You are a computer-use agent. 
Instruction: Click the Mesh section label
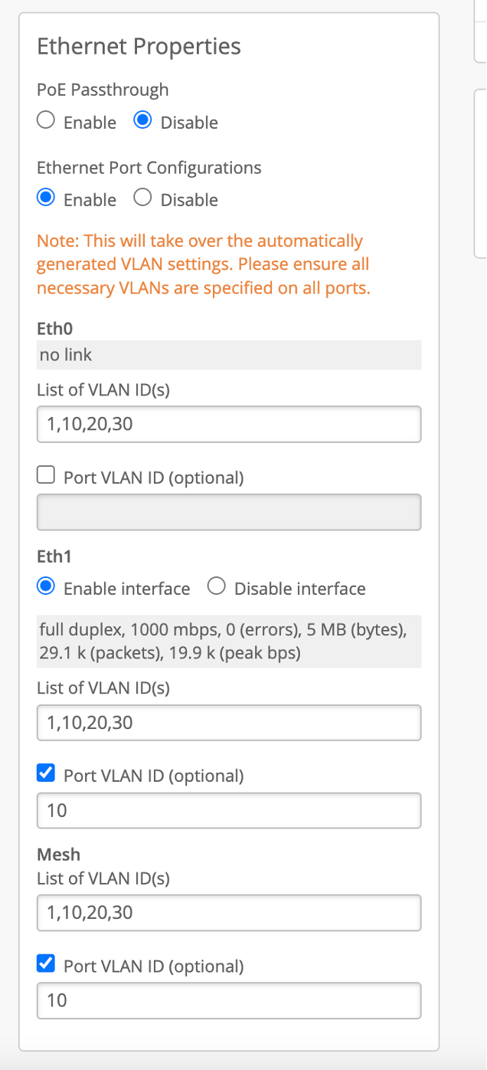pos(58,854)
